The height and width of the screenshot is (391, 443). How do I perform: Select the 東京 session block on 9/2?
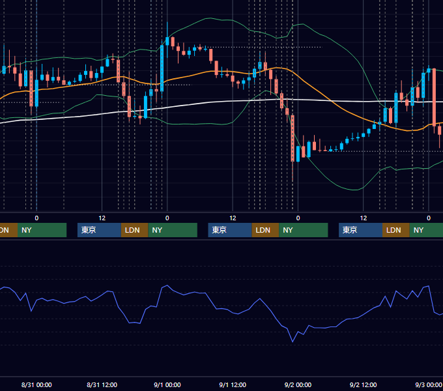(360, 230)
